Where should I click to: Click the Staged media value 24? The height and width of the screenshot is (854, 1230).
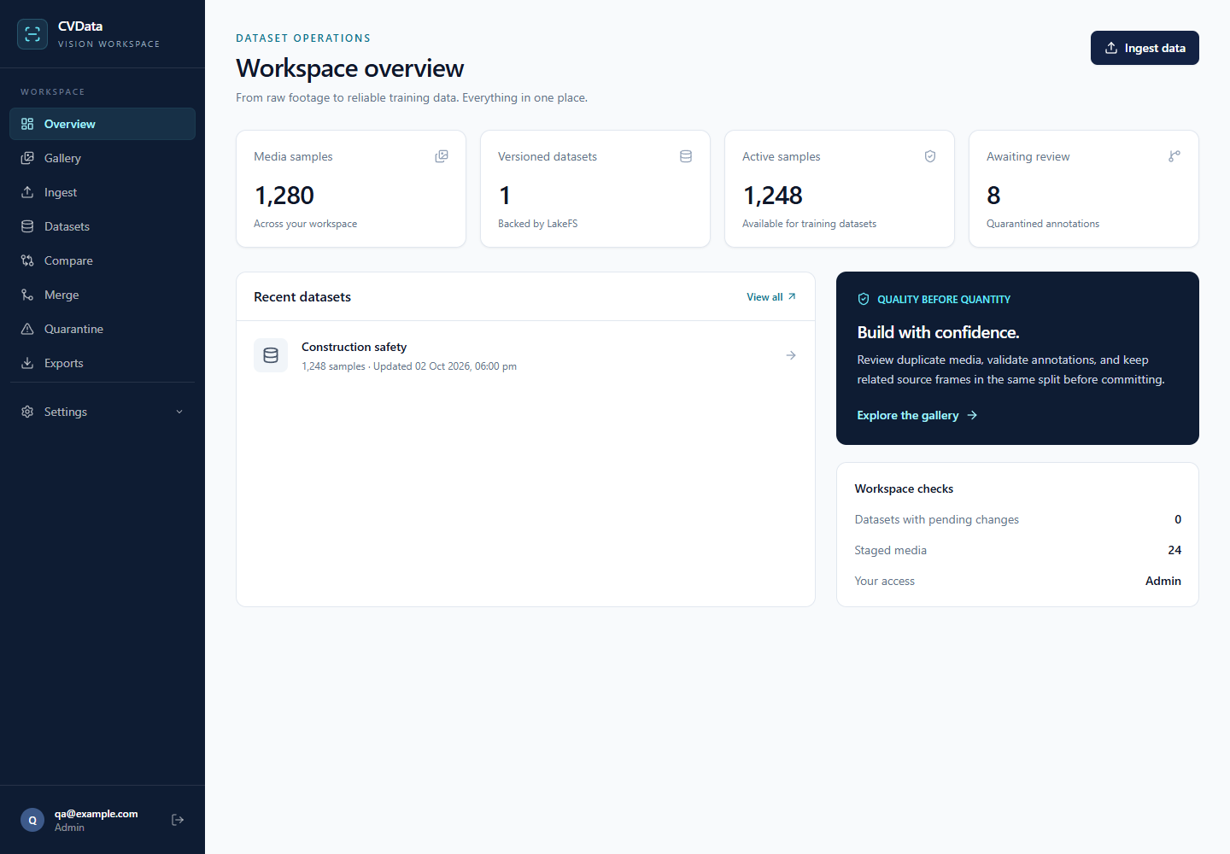click(1174, 550)
